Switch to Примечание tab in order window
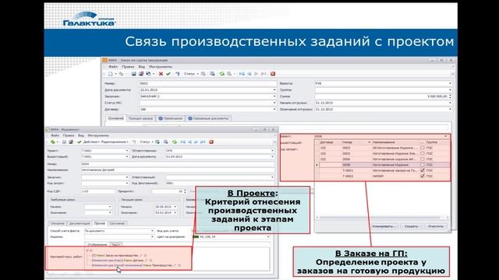This screenshot has width=499, height=280. pos(170,118)
